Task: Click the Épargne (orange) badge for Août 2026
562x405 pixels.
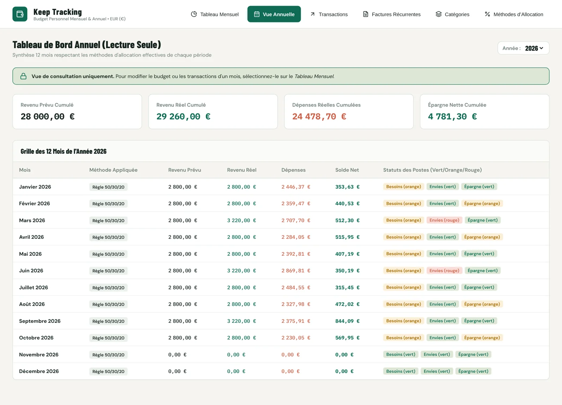Action: pos(482,304)
